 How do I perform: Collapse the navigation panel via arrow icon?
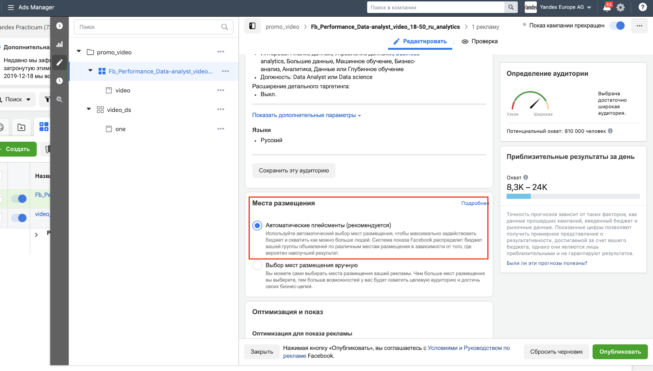(59, 25)
